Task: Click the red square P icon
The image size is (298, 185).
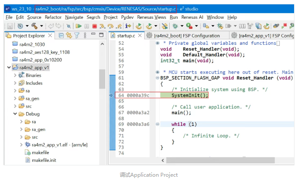Action: pos(284,26)
